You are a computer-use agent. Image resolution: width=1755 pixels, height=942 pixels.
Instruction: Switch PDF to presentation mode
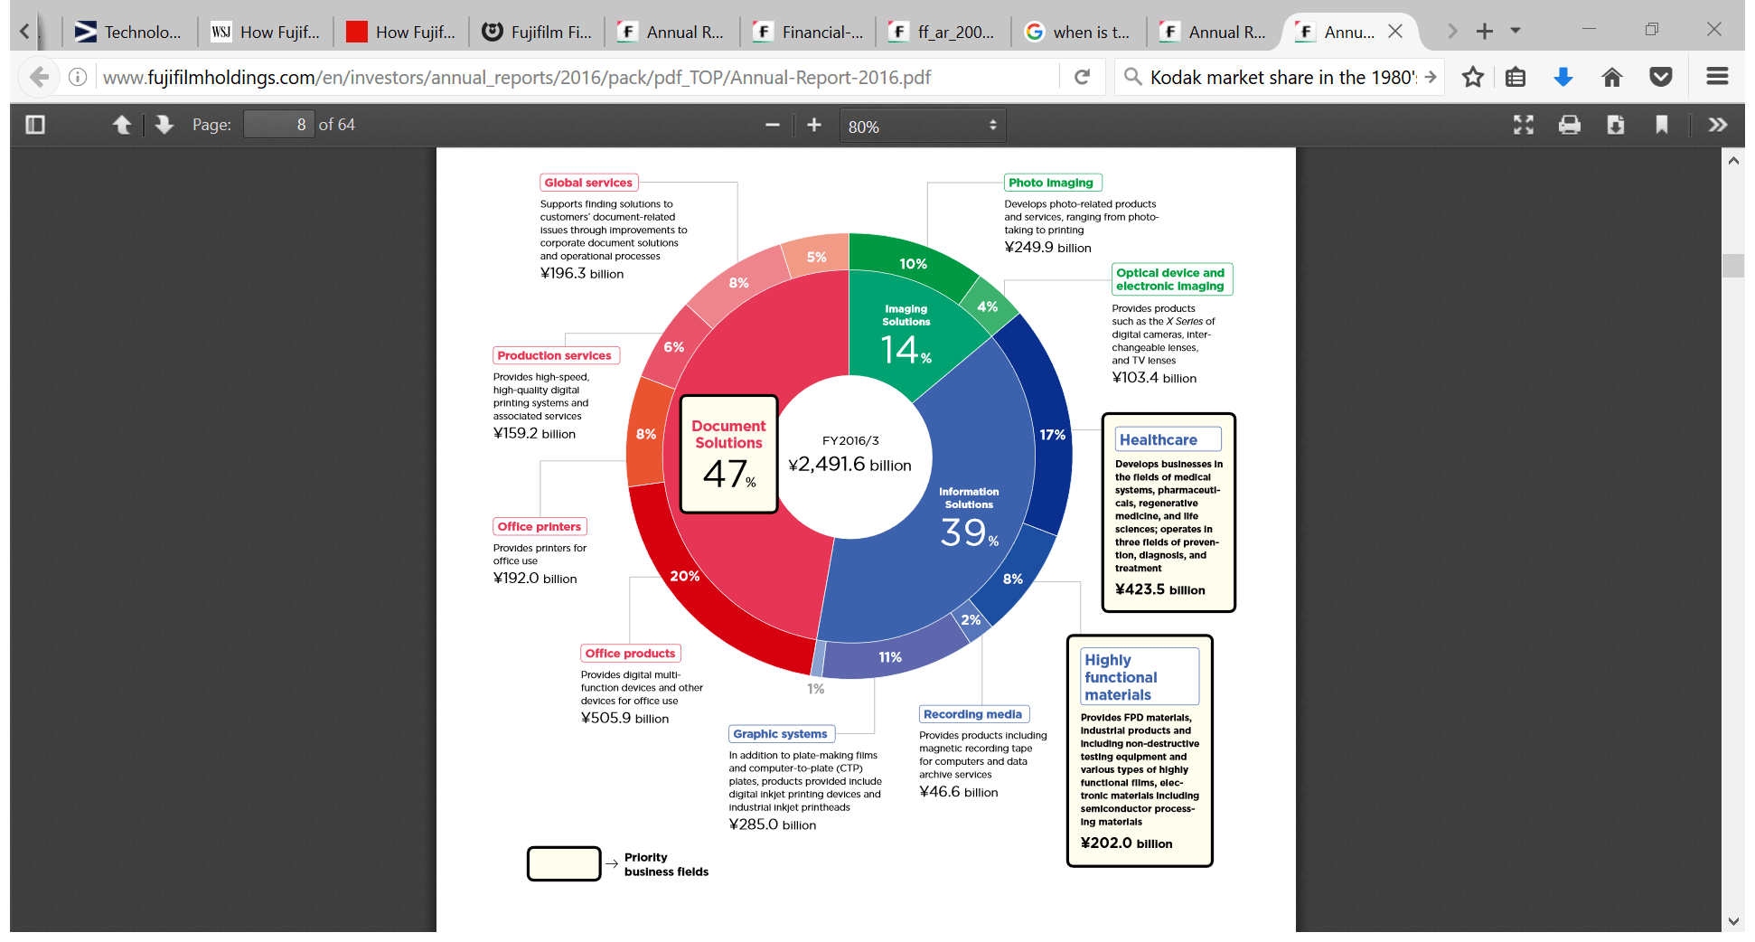[x=1524, y=125]
